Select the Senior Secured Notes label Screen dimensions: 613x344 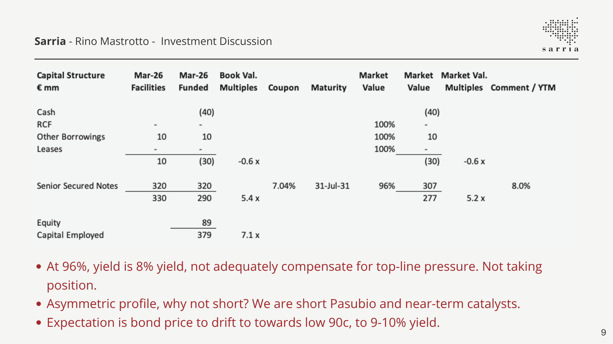[x=77, y=186]
